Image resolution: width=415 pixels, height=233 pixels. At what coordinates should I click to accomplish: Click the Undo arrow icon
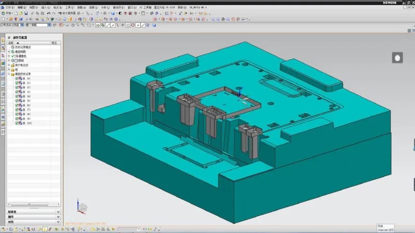click(49, 13)
